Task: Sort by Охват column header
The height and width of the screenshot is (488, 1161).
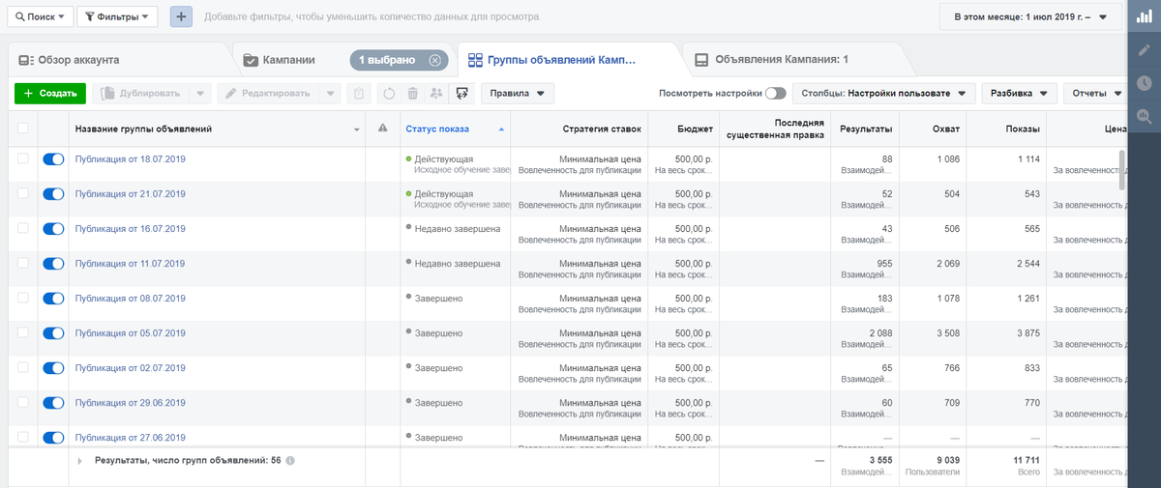Action: [946, 129]
